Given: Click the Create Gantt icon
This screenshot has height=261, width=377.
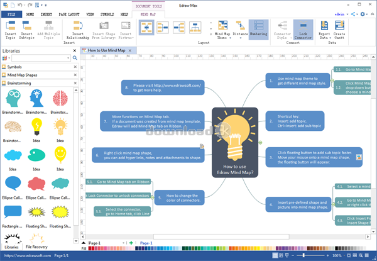Looking at the screenshot, I should [x=339, y=30].
